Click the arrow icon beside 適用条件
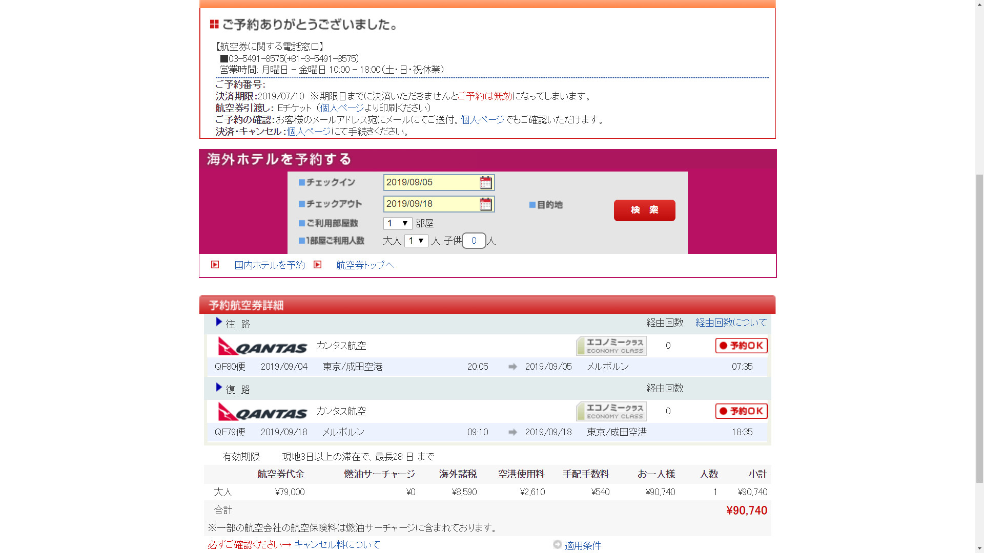This screenshot has width=984, height=553. (x=558, y=544)
